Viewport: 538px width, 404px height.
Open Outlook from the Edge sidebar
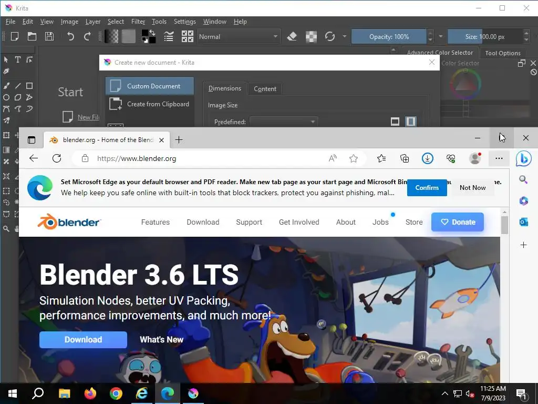[523, 222]
